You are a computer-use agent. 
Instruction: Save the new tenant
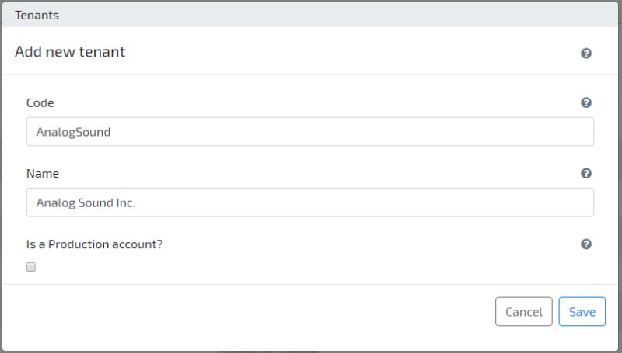pyautogui.click(x=582, y=311)
